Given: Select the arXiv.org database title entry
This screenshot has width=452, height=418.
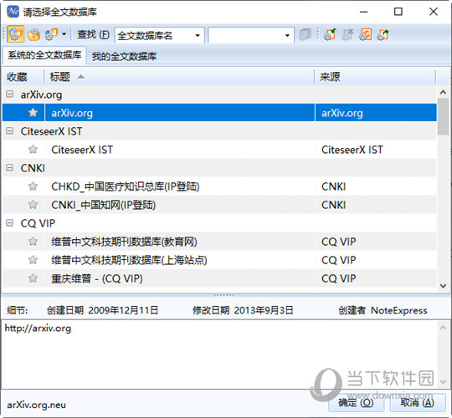Looking at the screenshot, I should (x=72, y=113).
